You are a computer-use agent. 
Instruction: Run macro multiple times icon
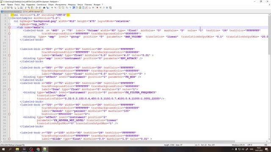107,8
